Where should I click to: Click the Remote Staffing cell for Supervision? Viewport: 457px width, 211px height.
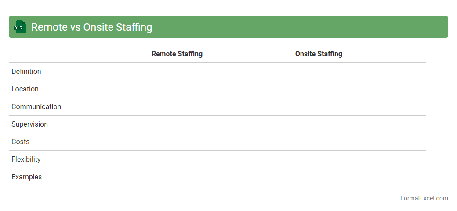point(221,124)
